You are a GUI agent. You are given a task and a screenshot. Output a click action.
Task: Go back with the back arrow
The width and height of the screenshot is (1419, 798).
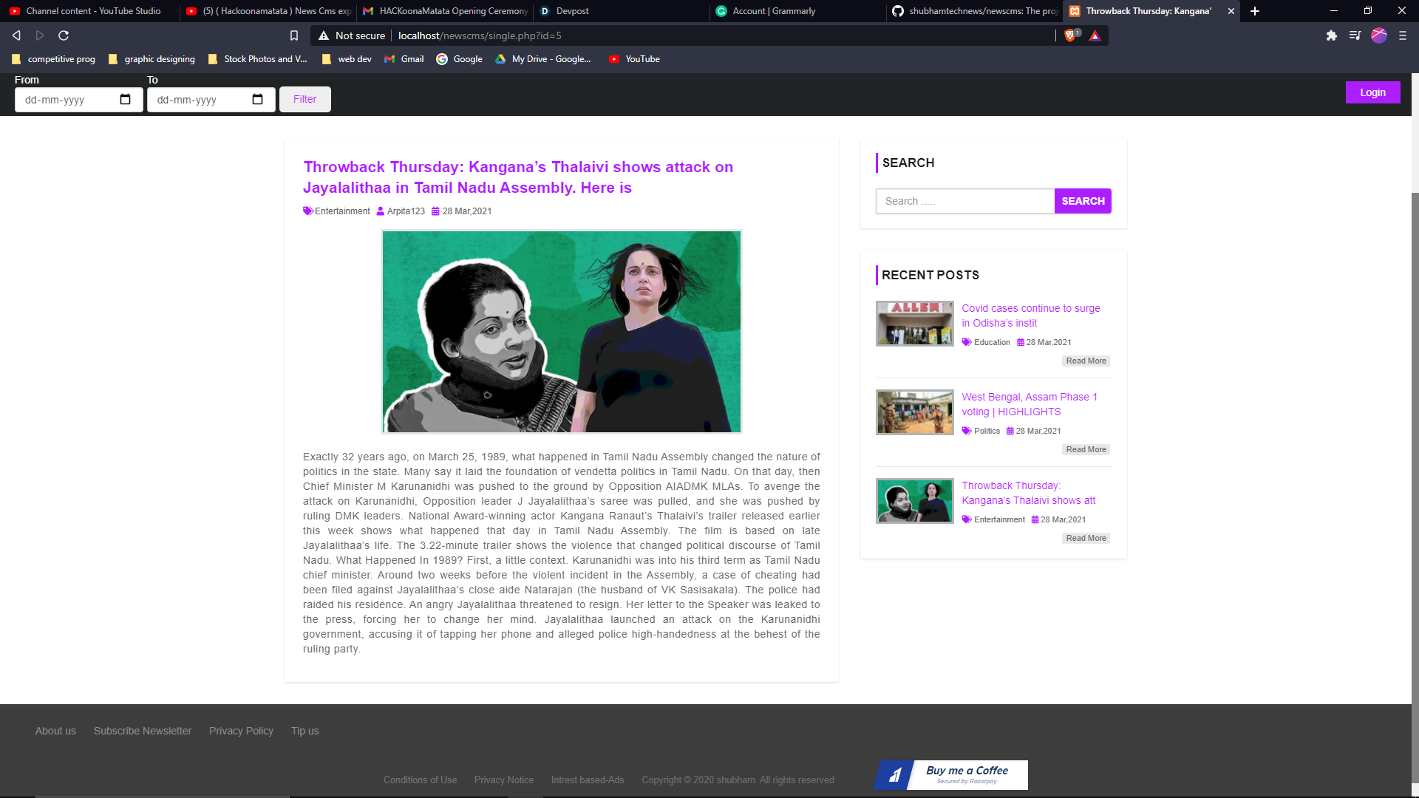coord(16,35)
